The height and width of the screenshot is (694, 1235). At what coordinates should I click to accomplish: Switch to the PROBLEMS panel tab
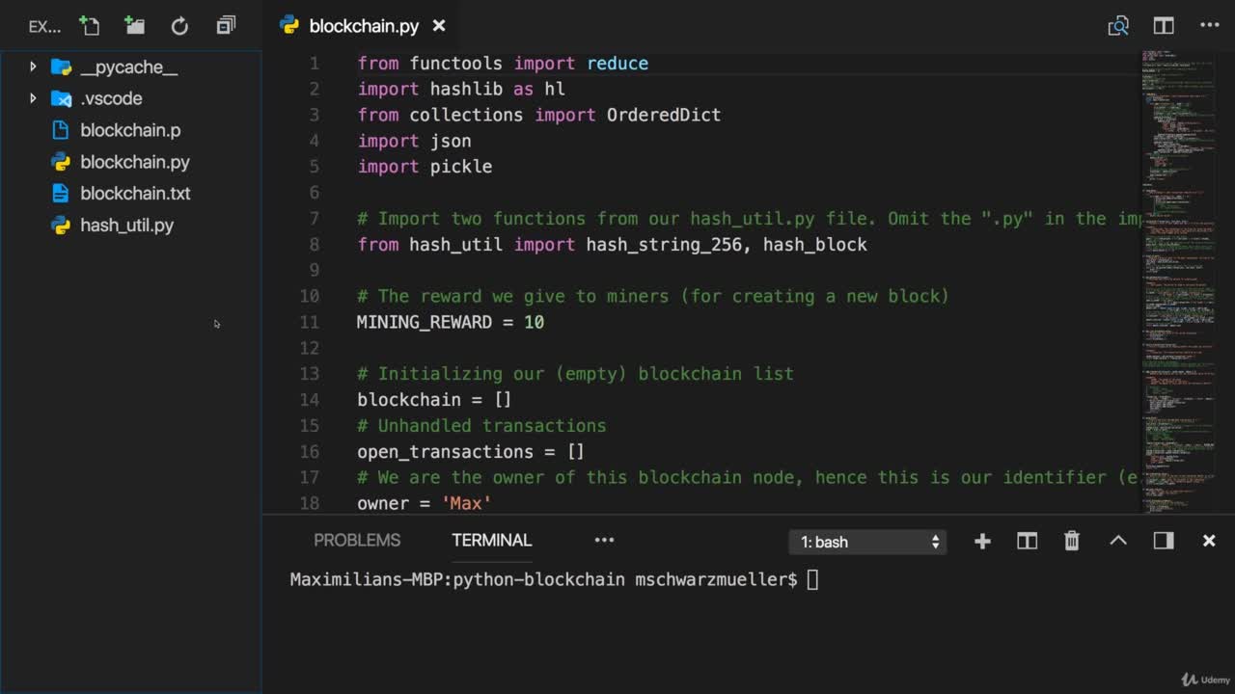(357, 540)
